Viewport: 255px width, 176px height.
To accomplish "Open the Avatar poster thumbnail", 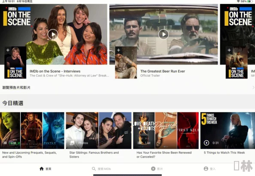I will 54,130.
